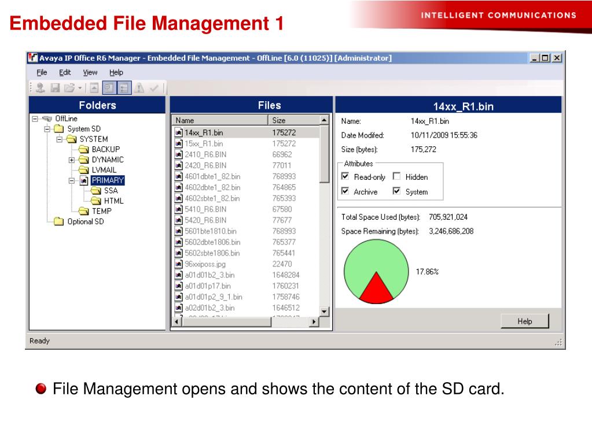
Task: Click the open folder toolbar icon
Action: point(69,88)
